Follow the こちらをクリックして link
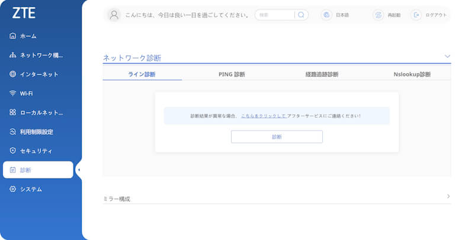This screenshot has height=240, width=462. coord(264,116)
